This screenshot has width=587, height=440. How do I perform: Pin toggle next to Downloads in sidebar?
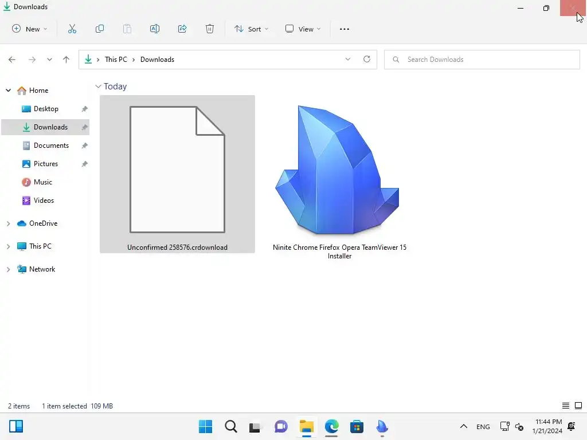[x=85, y=127]
